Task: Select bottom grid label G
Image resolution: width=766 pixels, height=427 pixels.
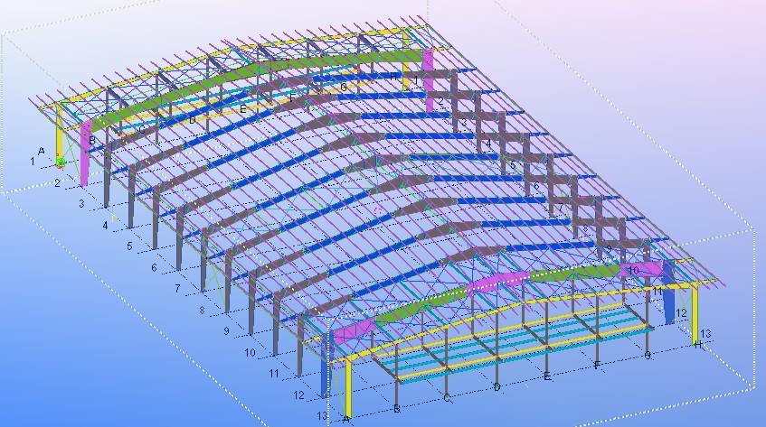Action: tap(647, 355)
